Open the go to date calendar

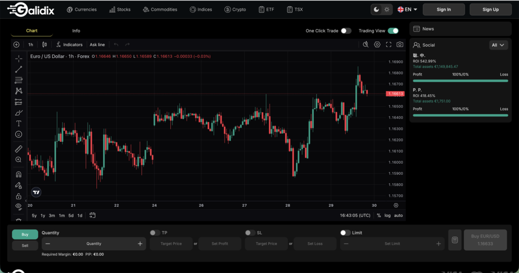[x=92, y=215]
